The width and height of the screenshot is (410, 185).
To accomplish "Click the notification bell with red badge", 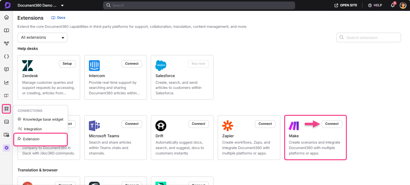I will coord(392,5).
